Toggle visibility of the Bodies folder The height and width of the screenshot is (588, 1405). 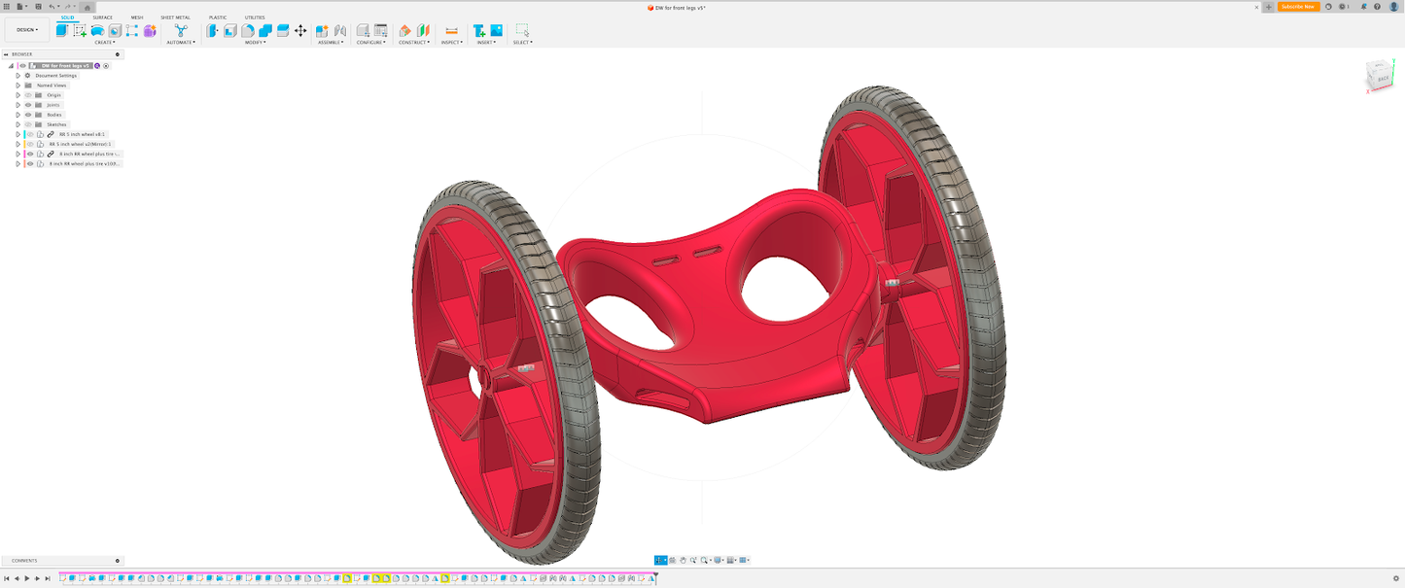pyautogui.click(x=28, y=115)
